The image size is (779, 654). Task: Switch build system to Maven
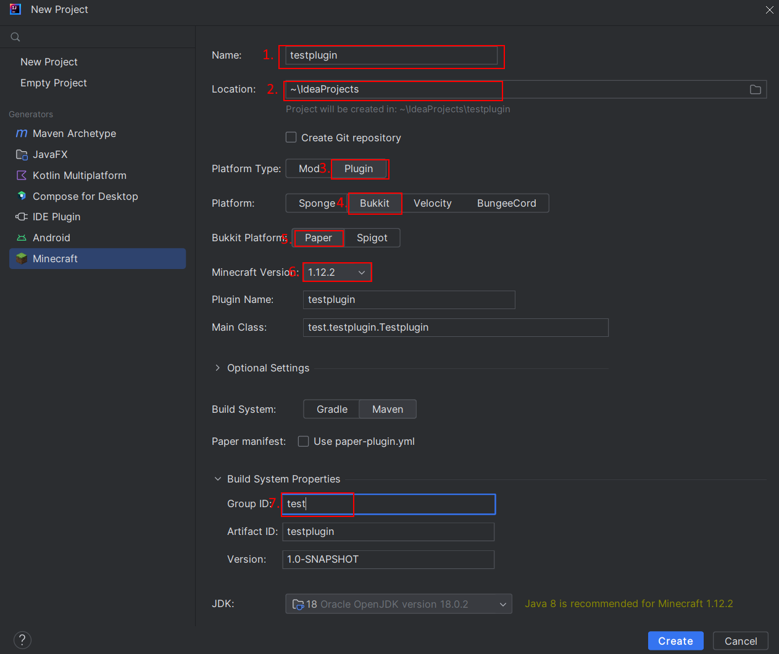388,409
